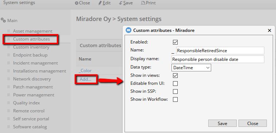Open Remote control settings
276x133 pixels.
coord(29,111)
